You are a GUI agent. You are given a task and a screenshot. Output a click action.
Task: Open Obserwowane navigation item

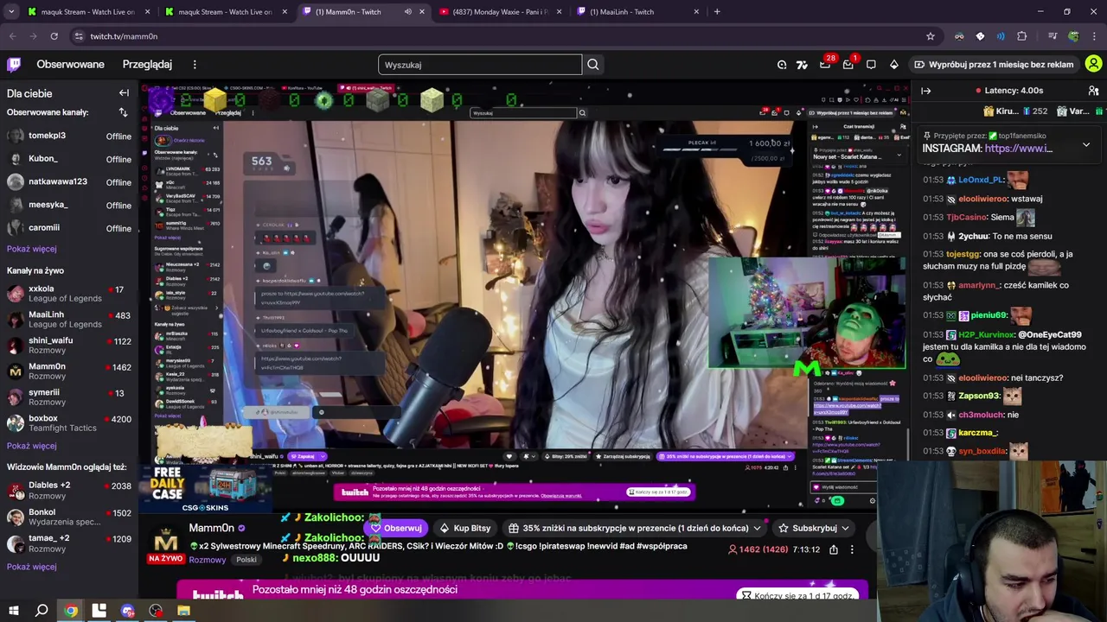[70, 64]
